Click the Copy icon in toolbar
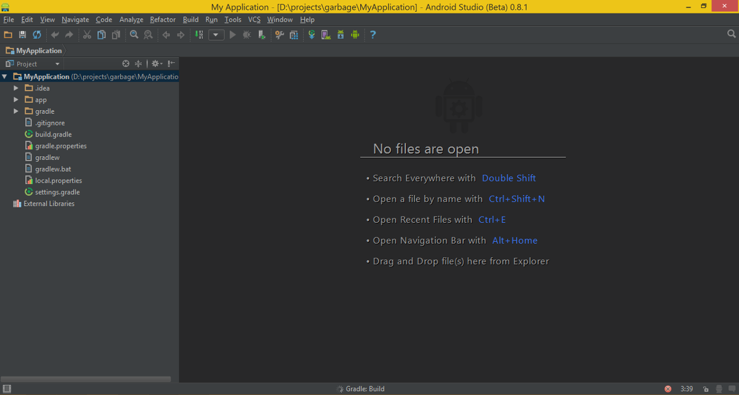The height and width of the screenshot is (395, 739). [101, 35]
